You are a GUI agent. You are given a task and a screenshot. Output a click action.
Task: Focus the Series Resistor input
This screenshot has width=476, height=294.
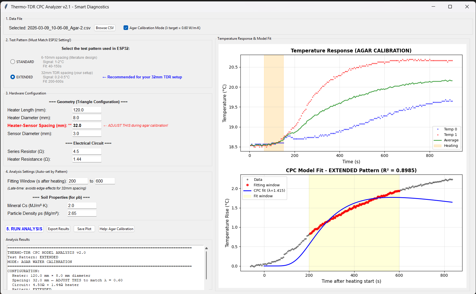coord(87,151)
